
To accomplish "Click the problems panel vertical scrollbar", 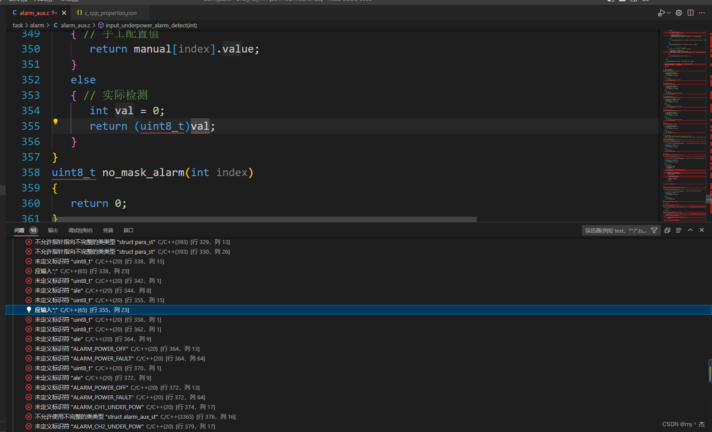I will (710, 371).
